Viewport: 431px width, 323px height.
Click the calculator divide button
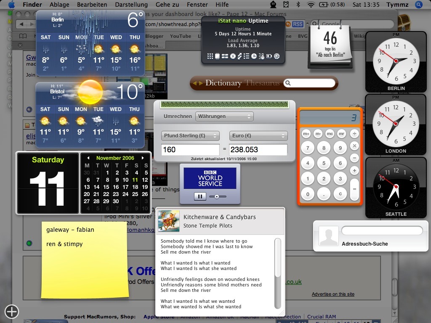(354, 134)
